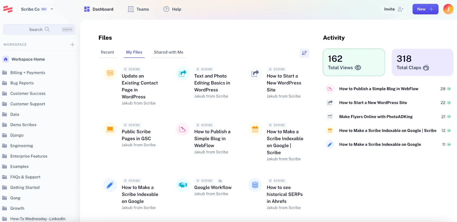Click the bar chart icon beside Make Flyers Online
457x222 pixels.
pos(330,117)
